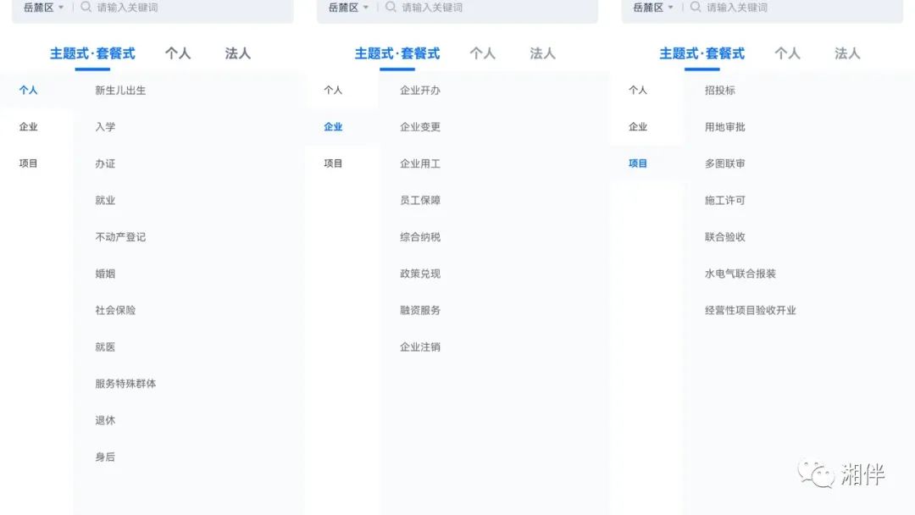Click the keyword search input field in the left panel
915x515 pixels.
coord(169,8)
